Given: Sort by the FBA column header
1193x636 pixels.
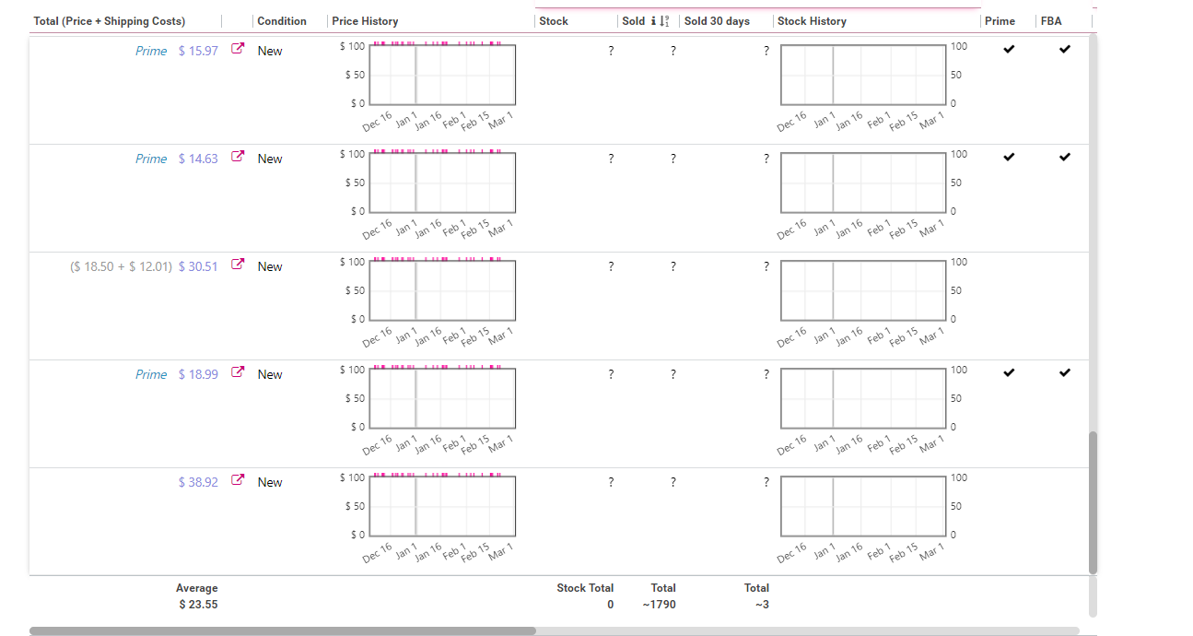Looking at the screenshot, I should click(1051, 21).
